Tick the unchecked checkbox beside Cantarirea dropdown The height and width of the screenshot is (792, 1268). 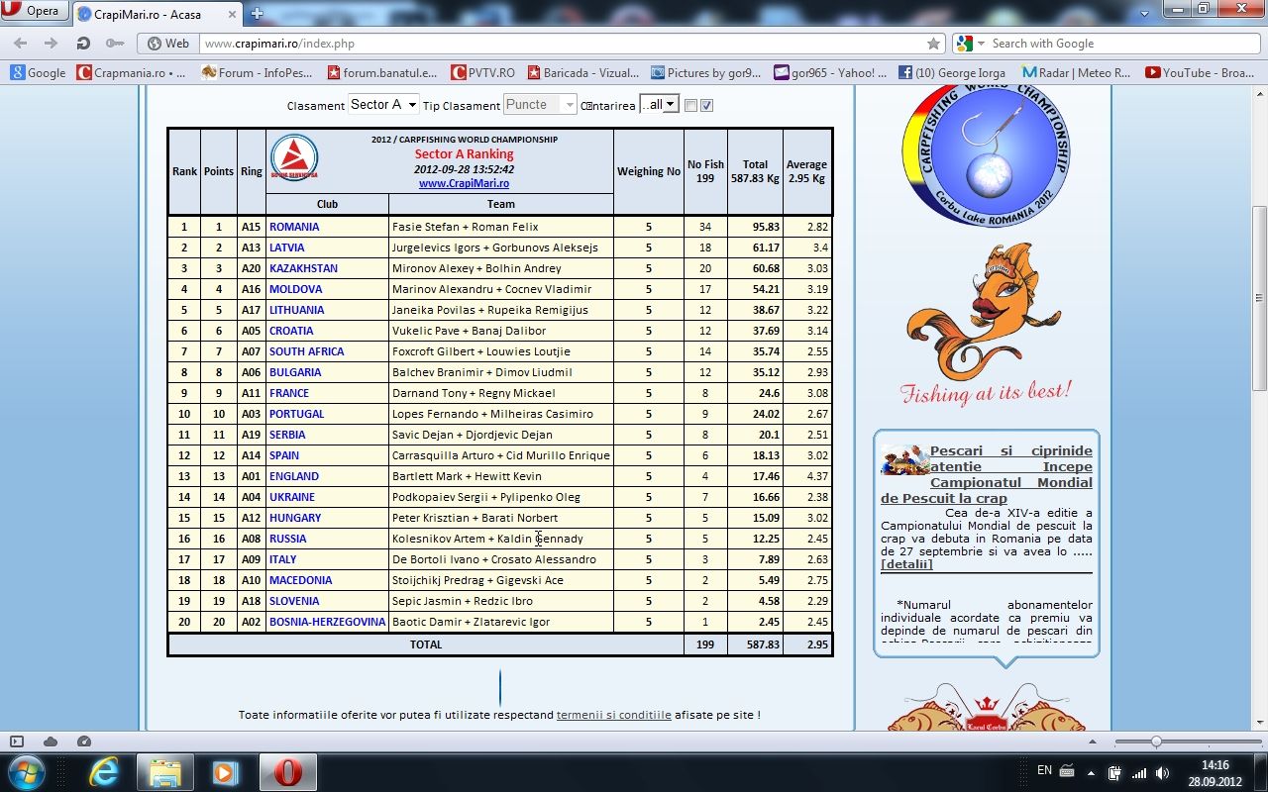click(691, 106)
